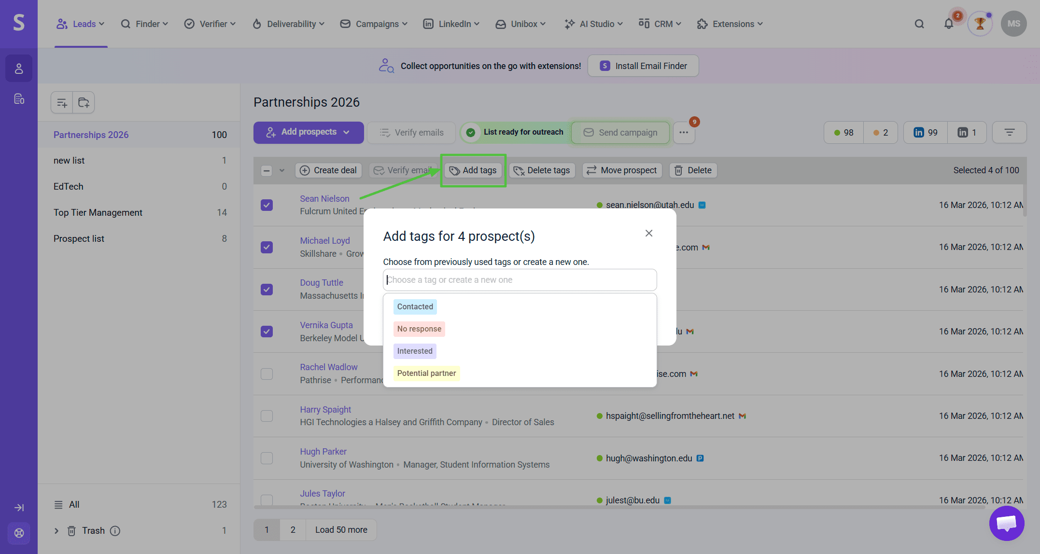
Task: Select Harry Spaight's checkbox
Action: (267, 416)
